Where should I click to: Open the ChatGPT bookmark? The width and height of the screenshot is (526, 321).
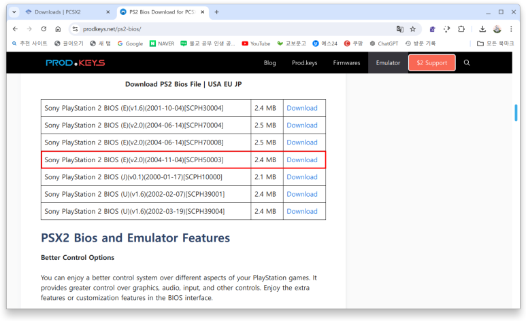384,43
